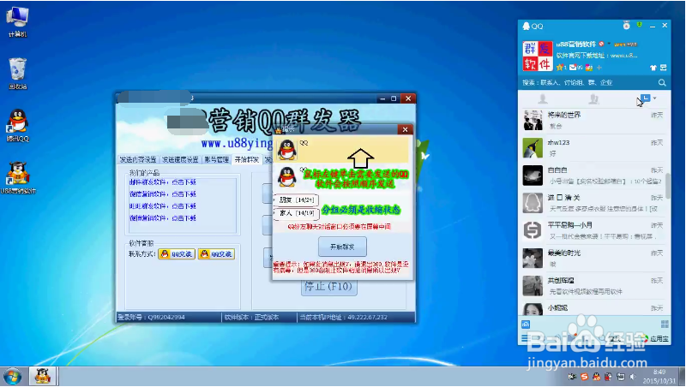Click the U88 software taskbar button

click(x=43, y=377)
